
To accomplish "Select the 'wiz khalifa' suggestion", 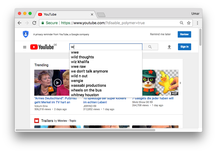I will (x=106, y=62).
